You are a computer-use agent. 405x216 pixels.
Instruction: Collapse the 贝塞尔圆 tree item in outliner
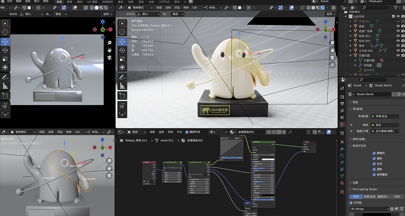point(351,55)
